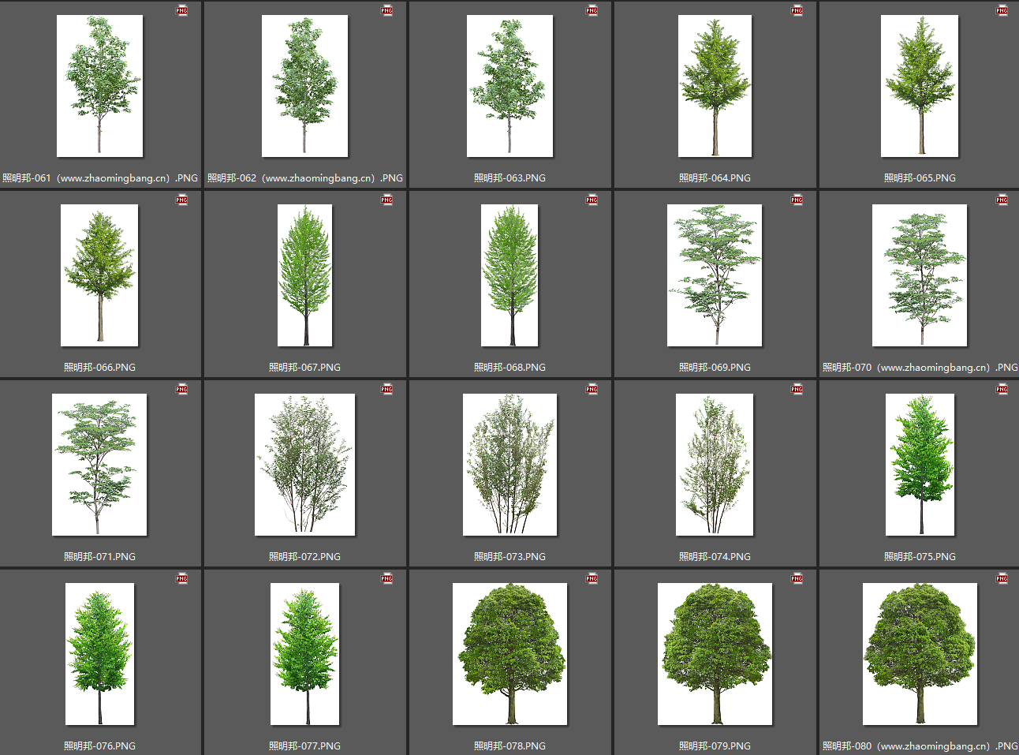Select the round tree thumbnail for 照明邦-079

[x=715, y=654]
